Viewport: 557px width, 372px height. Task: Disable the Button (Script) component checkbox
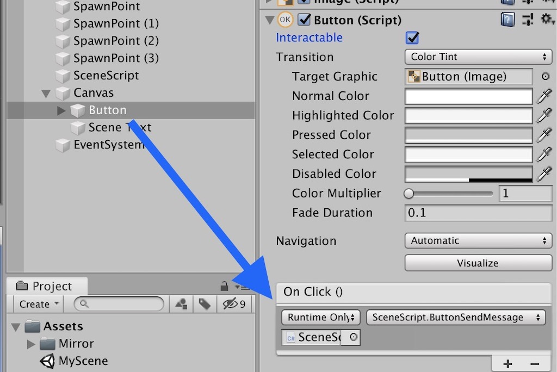(x=305, y=21)
